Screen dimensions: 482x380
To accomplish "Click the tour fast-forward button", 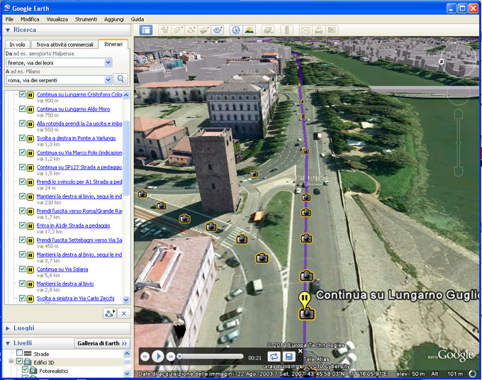I will click(x=171, y=357).
